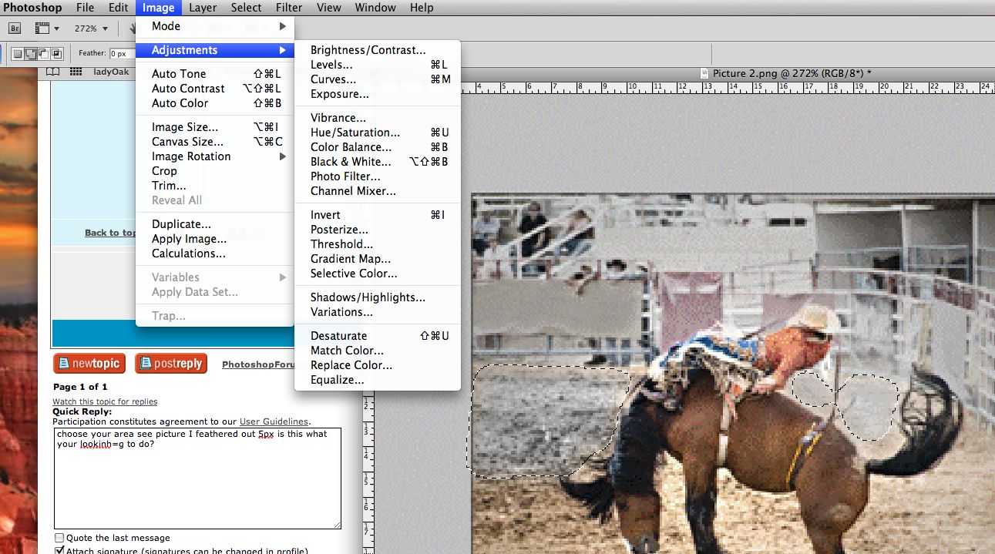Enable Quote the last message checkbox
The height and width of the screenshot is (554, 995).
59,538
